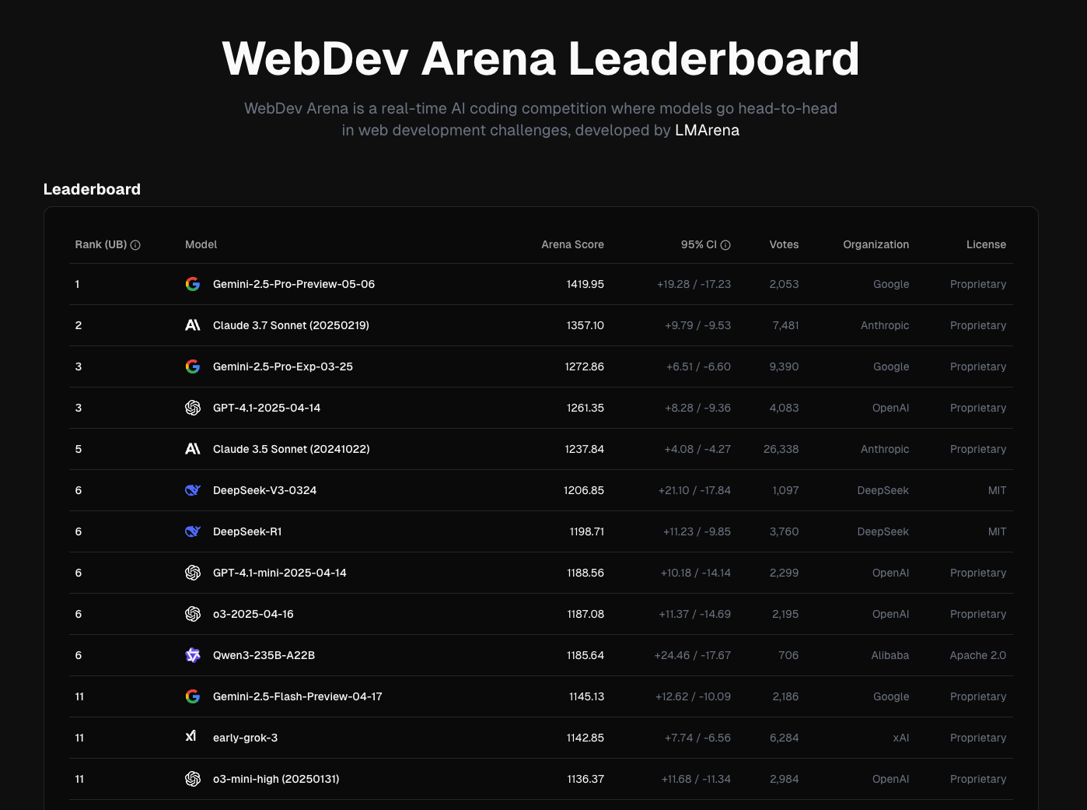Click the xAI organization cell

coord(900,738)
